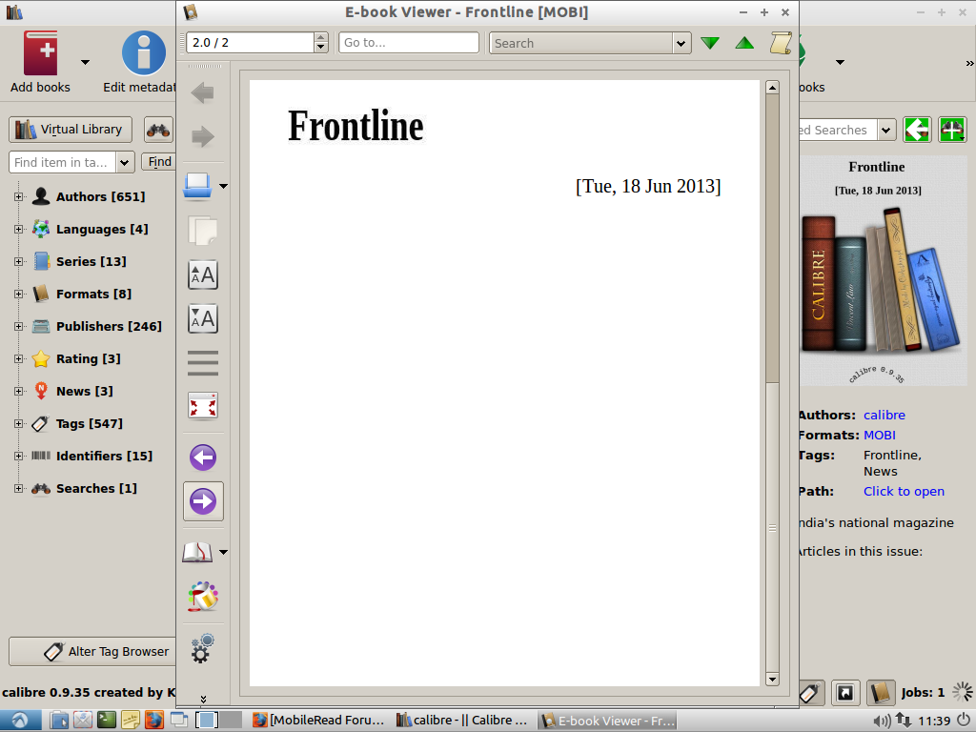Expand the Formats [8] tree node
The image size is (976, 732).
pyautogui.click(x=19, y=294)
